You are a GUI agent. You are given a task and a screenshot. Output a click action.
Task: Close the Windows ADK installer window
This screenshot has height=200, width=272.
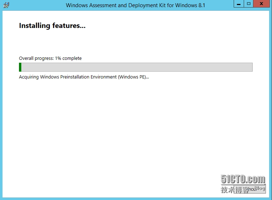[261, 4]
